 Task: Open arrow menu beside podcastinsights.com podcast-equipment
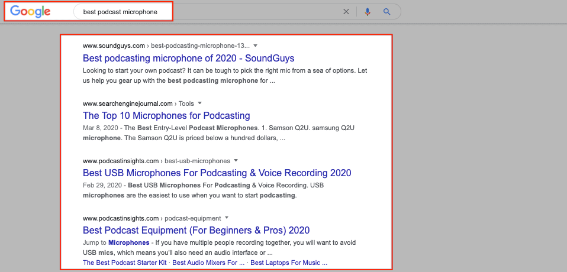click(227, 218)
